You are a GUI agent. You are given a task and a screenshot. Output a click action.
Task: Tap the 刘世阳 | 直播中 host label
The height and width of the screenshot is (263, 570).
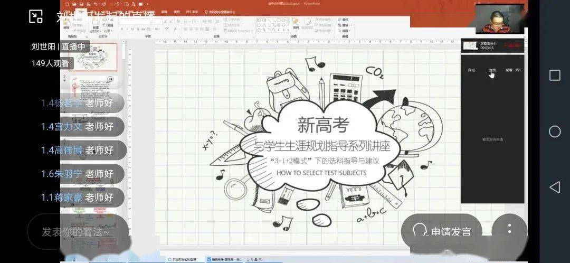click(58, 46)
